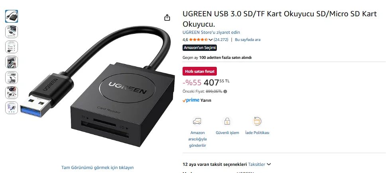Screen dimensions: 391x173
Task: Select the fourth product thumbnail
Action: pos(12,62)
